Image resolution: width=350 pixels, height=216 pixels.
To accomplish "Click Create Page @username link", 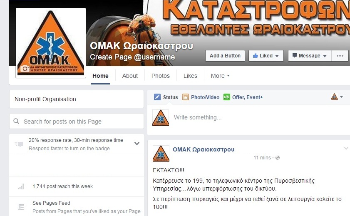I will (132, 57).
